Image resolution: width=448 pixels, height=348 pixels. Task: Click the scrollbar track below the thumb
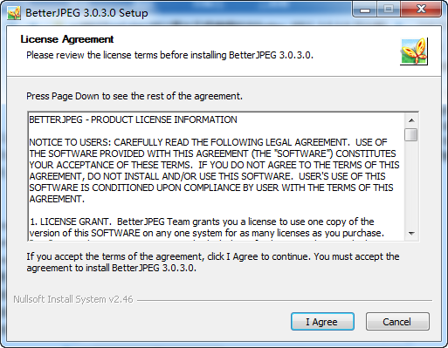point(411,184)
